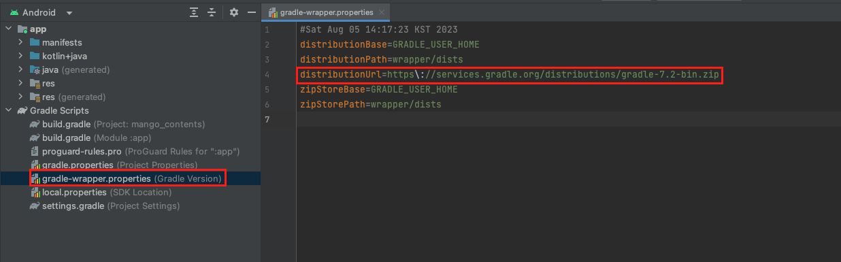Click the Collapse All toolbar icon

[x=212, y=12]
